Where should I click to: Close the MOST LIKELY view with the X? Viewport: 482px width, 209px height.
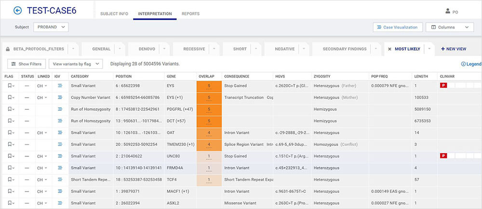point(389,49)
